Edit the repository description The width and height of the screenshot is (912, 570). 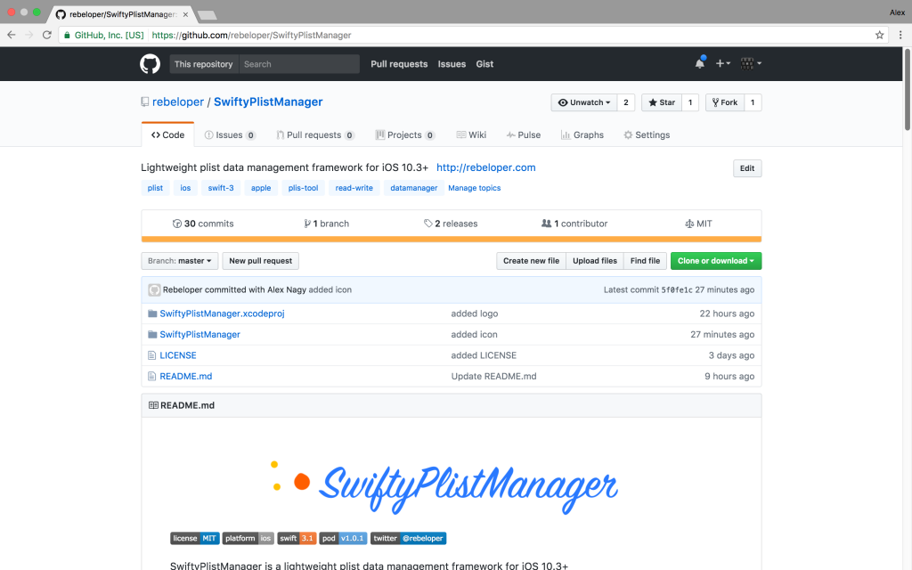pyautogui.click(x=747, y=168)
